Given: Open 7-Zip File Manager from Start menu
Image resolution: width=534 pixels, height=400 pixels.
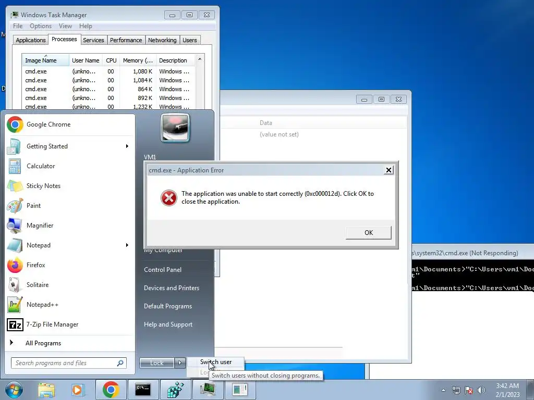Looking at the screenshot, I should [70, 324].
